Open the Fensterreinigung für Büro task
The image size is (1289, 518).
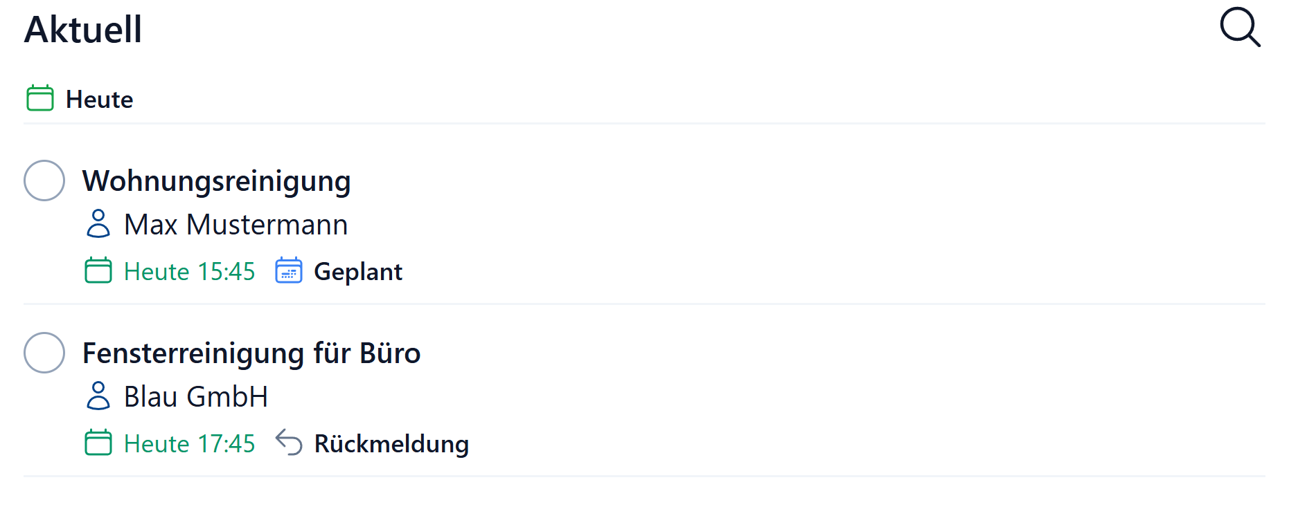[x=251, y=353]
